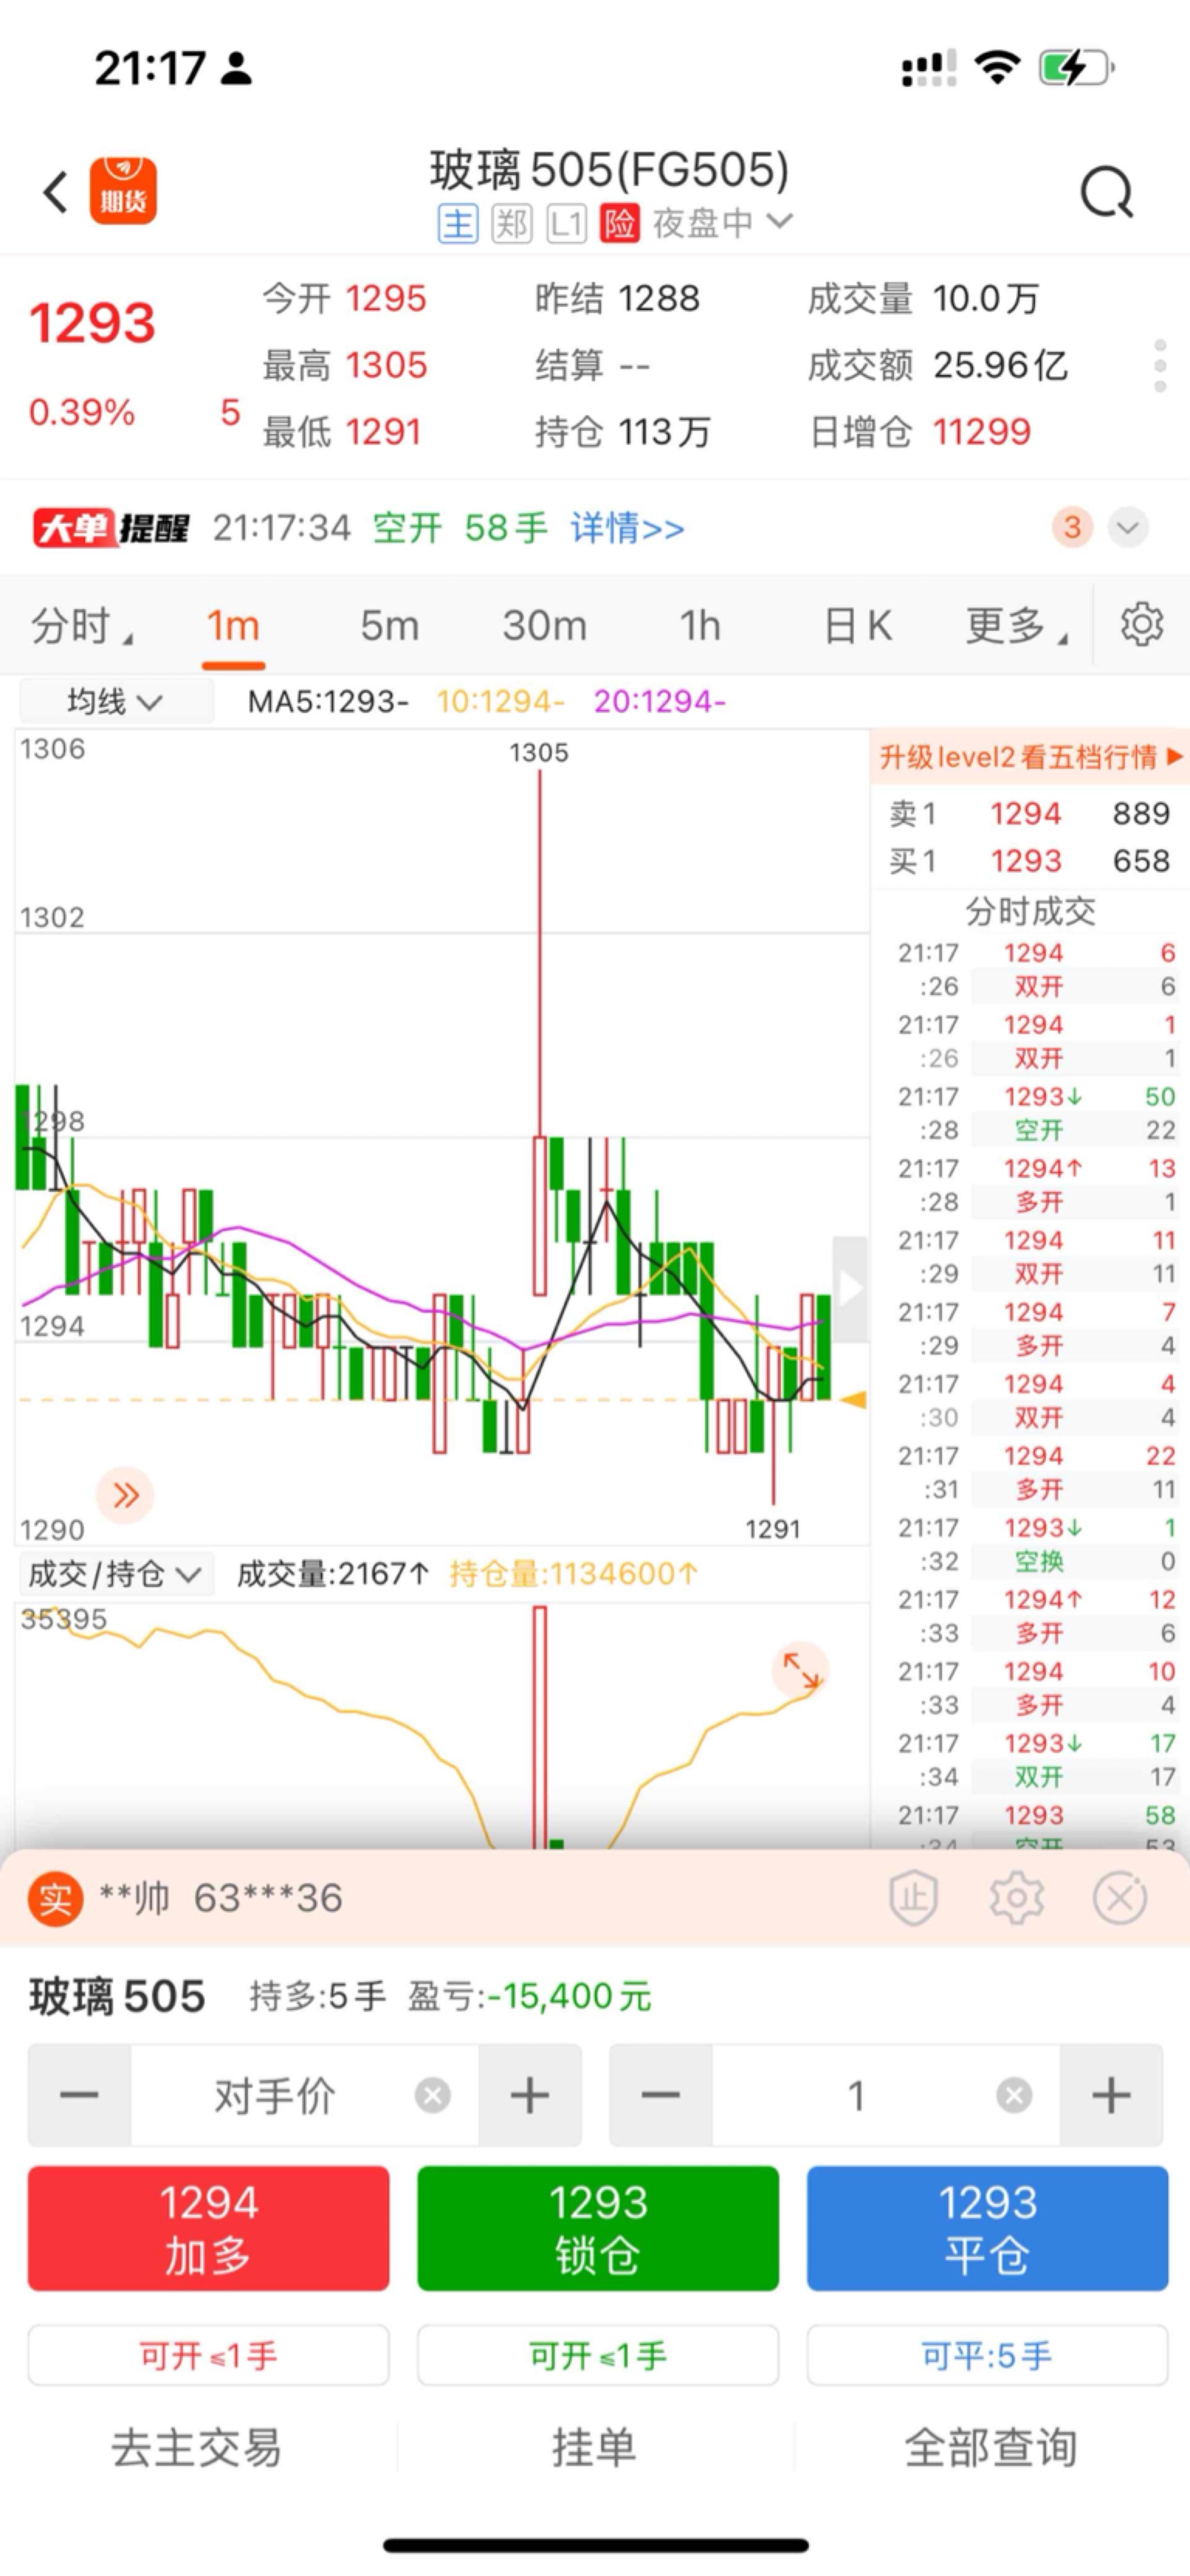Switch to the 日K chart tab
Image resolution: width=1190 pixels, height=2576 pixels.
click(857, 626)
